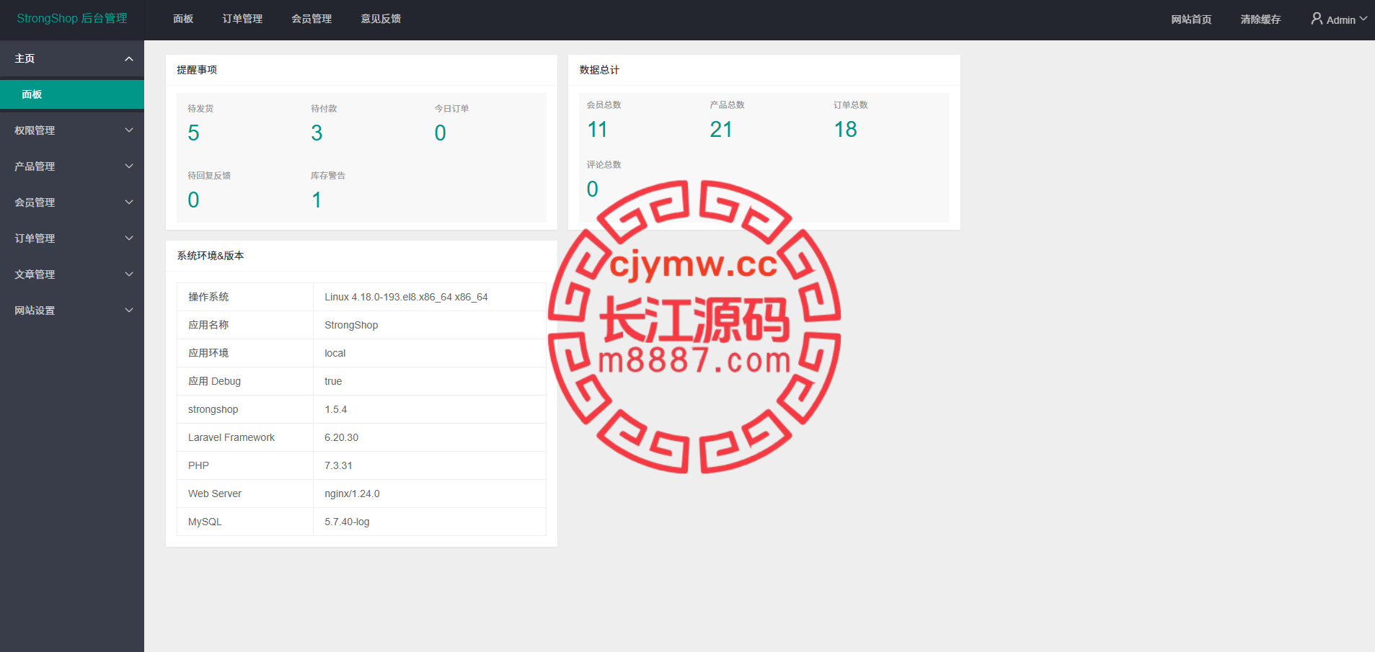The image size is (1375, 652).
Task: Open 会员管理 in the top navigation
Action: [311, 19]
